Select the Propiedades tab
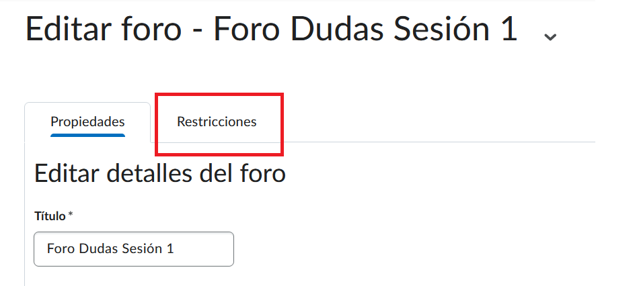The height and width of the screenshot is (286, 637). (x=87, y=122)
